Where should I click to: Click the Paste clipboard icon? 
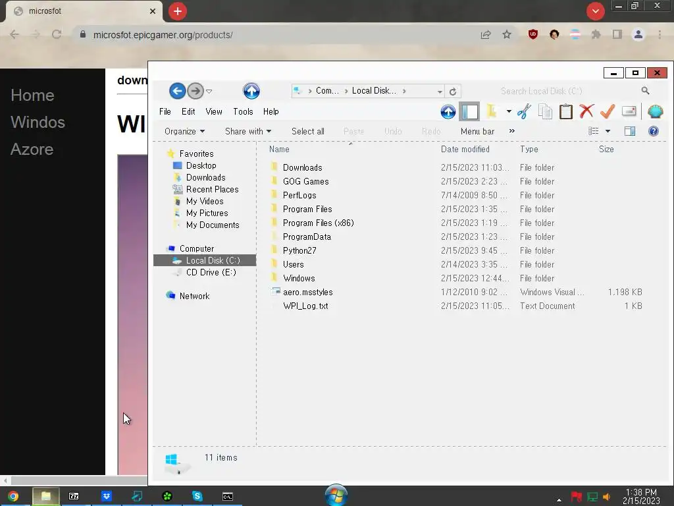pos(565,112)
